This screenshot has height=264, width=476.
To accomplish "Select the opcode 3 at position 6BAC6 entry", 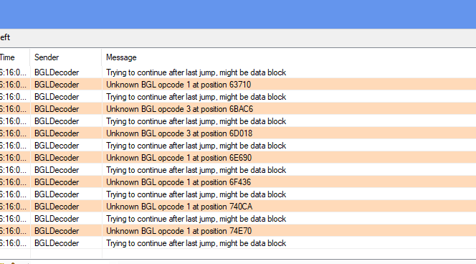I will click(238, 109).
